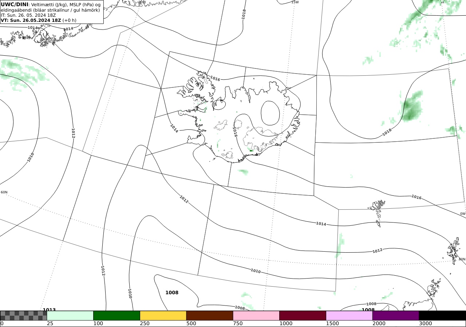Click the '1016' contour label inside Iceland
This screenshot has width=466, height=327.
(235, 132)
